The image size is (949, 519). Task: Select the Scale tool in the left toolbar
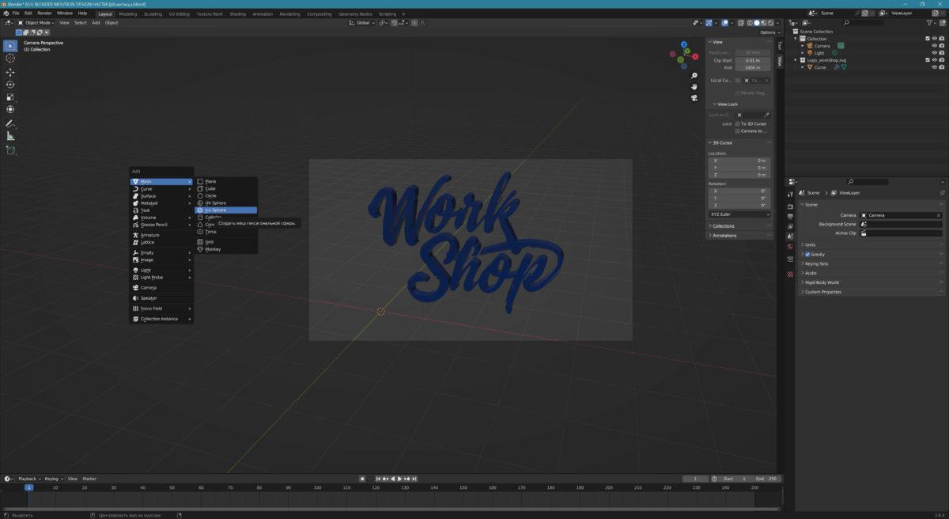[x=10, y=97]
